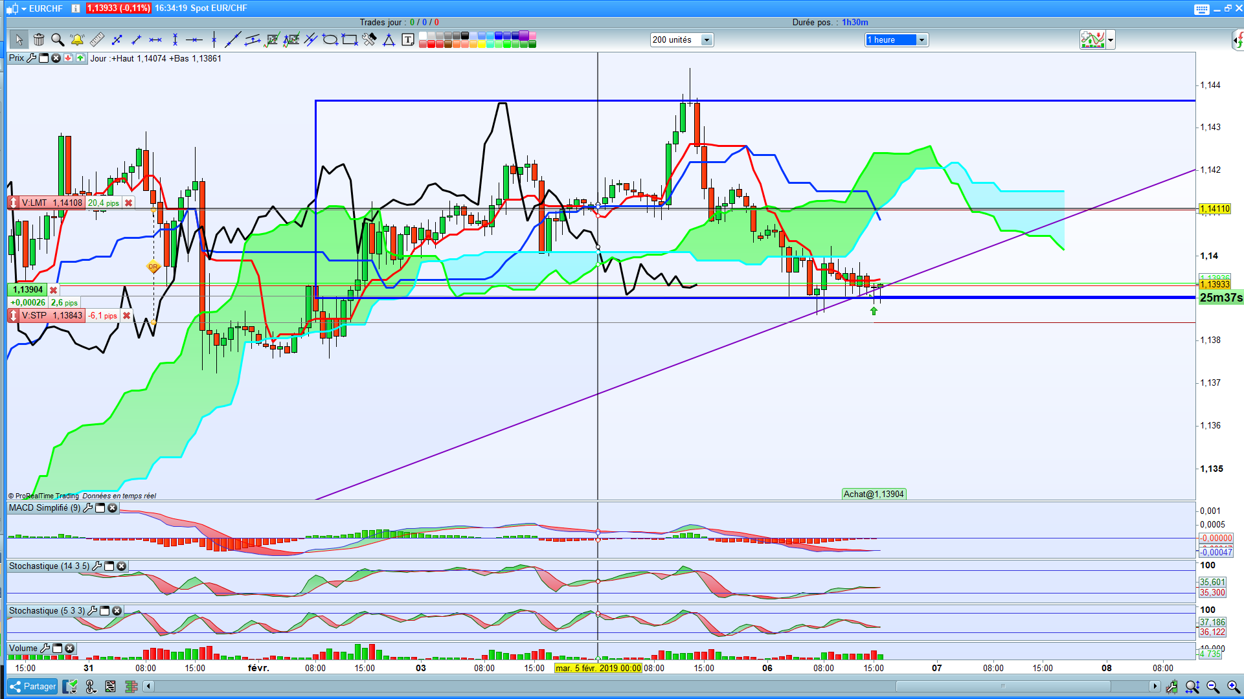The width and height of the screenshot is (1244, 699).
Task: Click the horizontal scrollbar left arrow
Action: pos(148,686)
